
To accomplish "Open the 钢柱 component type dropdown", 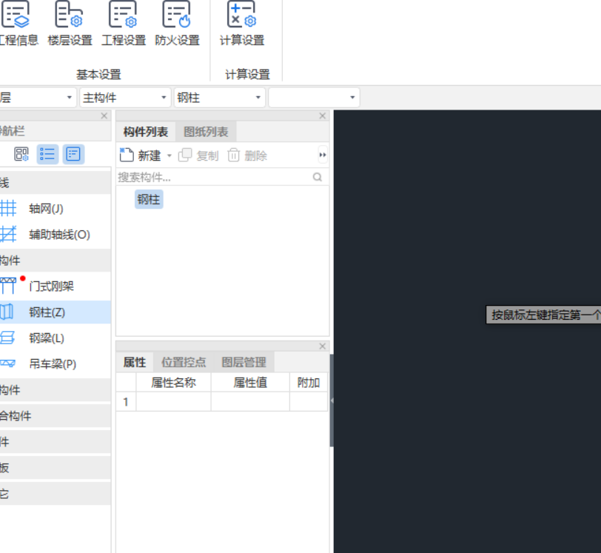I will tap(220, 98).
